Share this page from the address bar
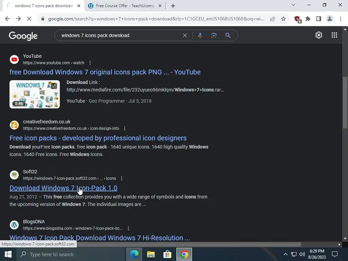The width and height of the screenshot is (348, 261). click(273, 19)
